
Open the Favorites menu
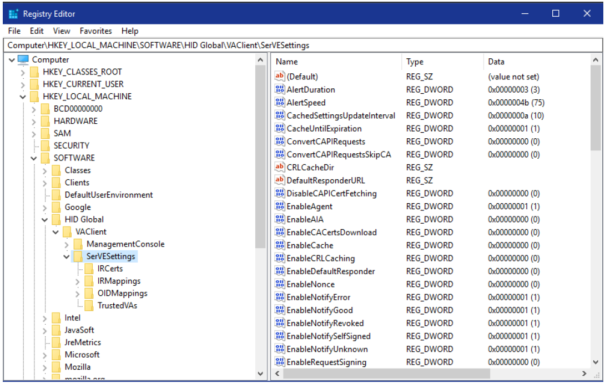tap(95, 31)
